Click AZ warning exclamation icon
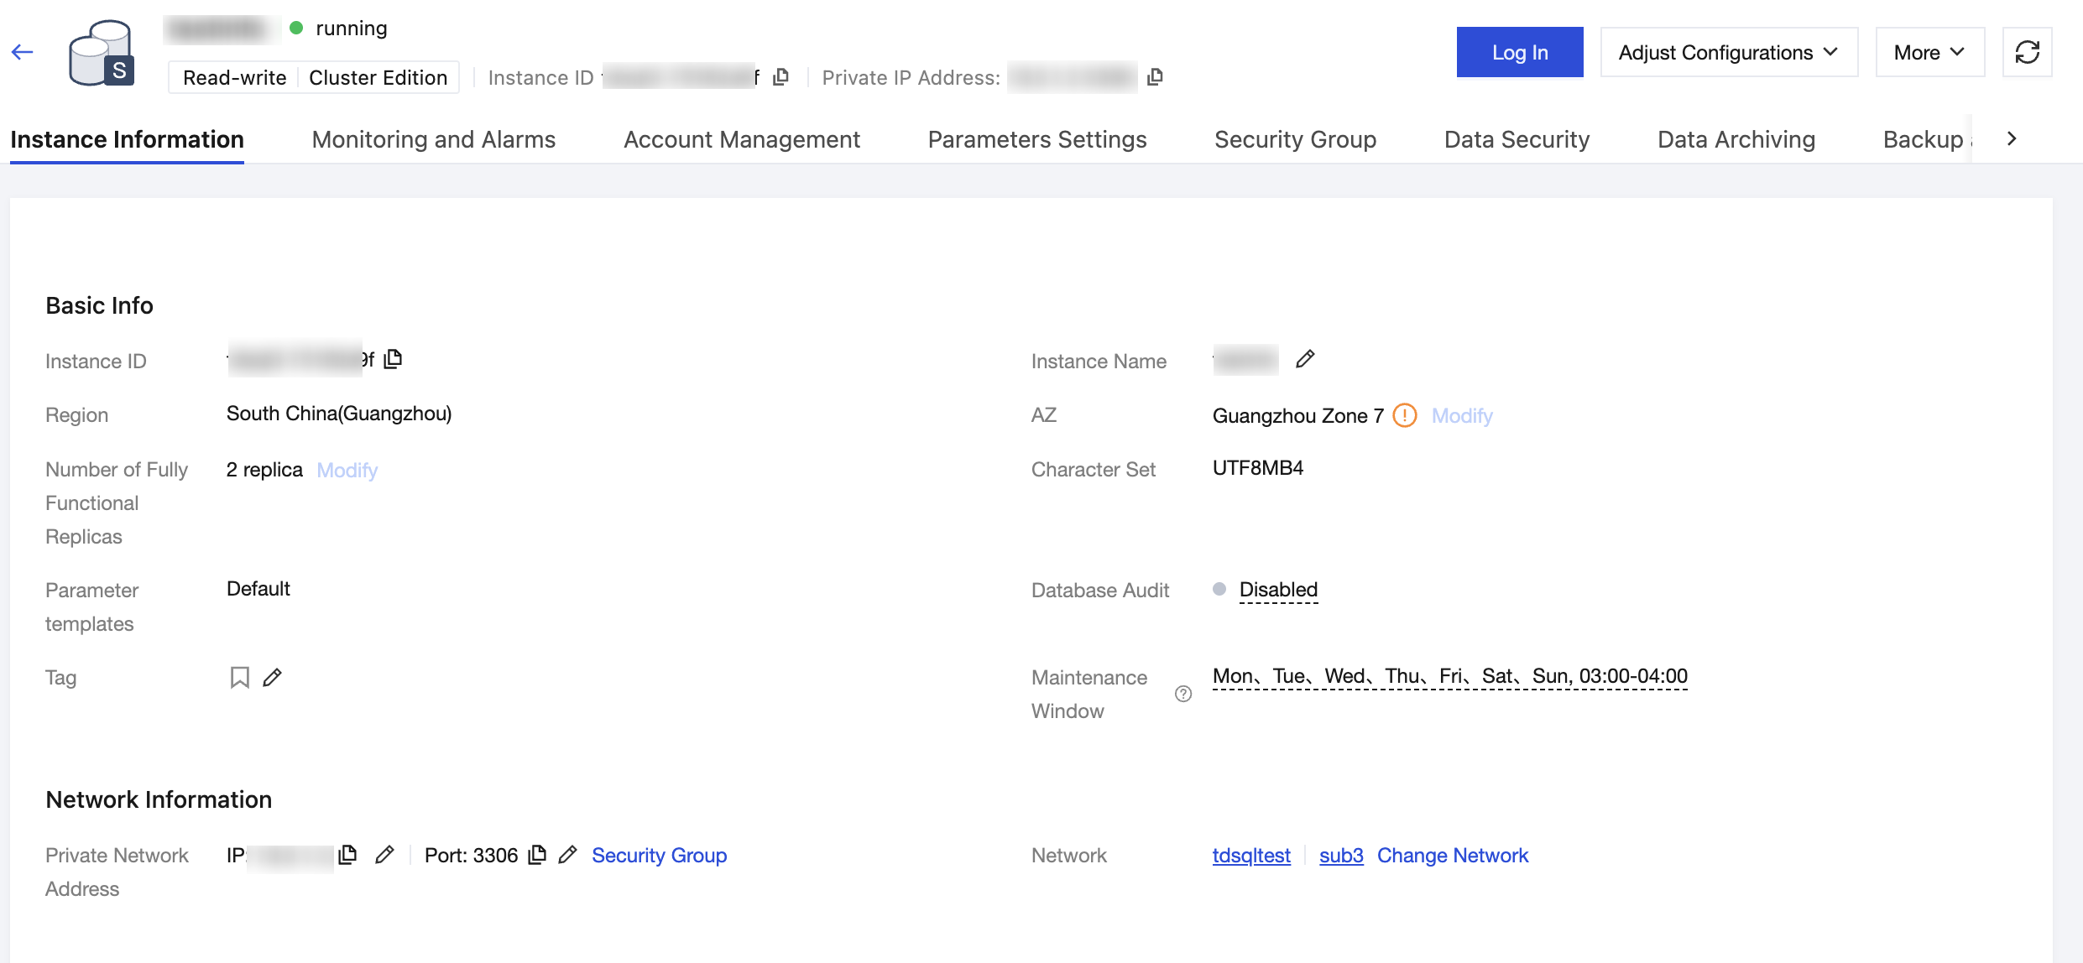This screenshot has height=963, width=2083. click(1404, 415)
